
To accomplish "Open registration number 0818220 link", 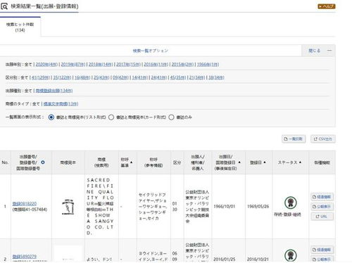I will click(x=25, y=204).
